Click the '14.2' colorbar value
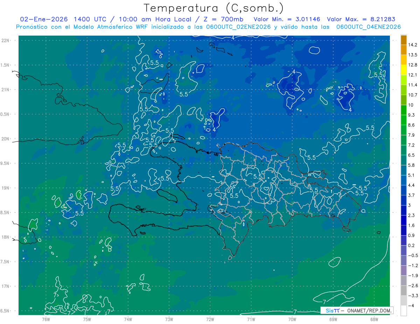 (x=413, y=45)
